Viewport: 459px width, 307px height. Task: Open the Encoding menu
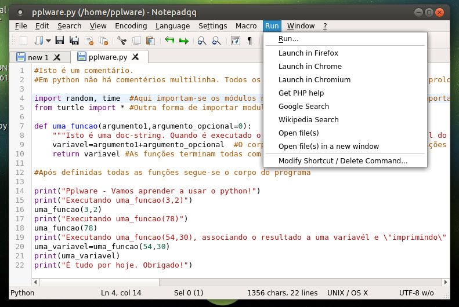131,26
